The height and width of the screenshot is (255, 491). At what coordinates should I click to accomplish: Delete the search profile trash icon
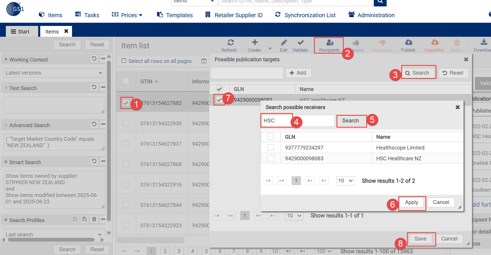pos(94,219)
